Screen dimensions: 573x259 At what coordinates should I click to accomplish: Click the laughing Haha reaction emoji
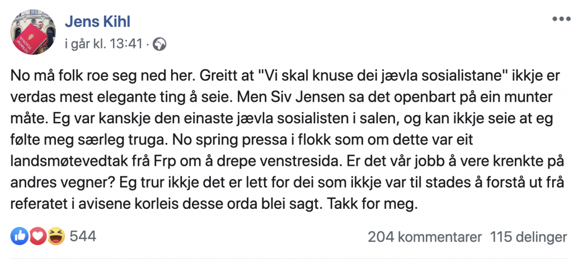pos(55,237)
